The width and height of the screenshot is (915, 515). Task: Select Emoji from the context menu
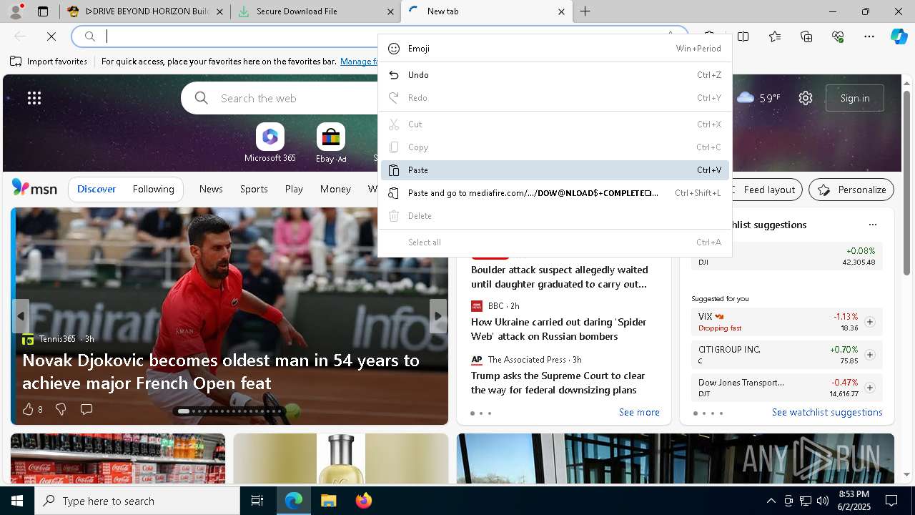click(555, 49)
